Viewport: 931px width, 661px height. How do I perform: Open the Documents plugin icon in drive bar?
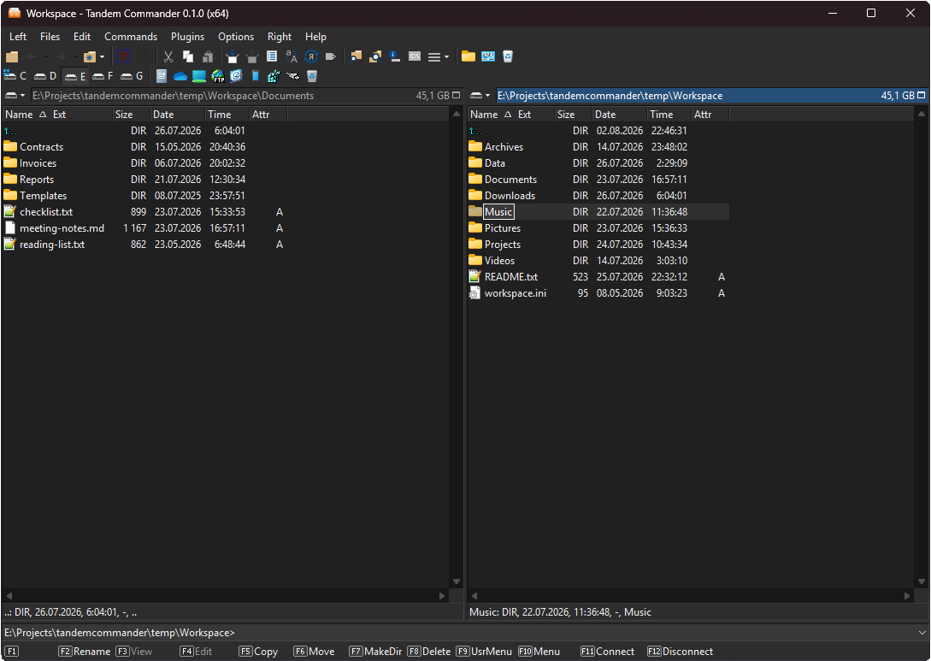point(162,76)
